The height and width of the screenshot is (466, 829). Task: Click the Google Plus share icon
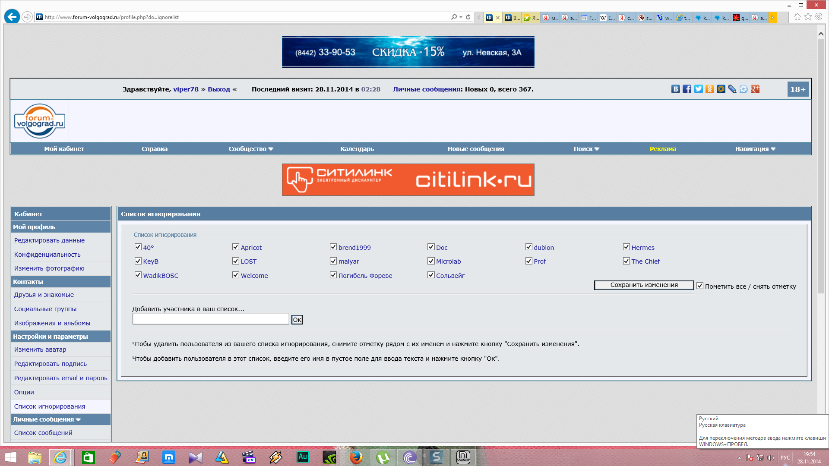755,89
